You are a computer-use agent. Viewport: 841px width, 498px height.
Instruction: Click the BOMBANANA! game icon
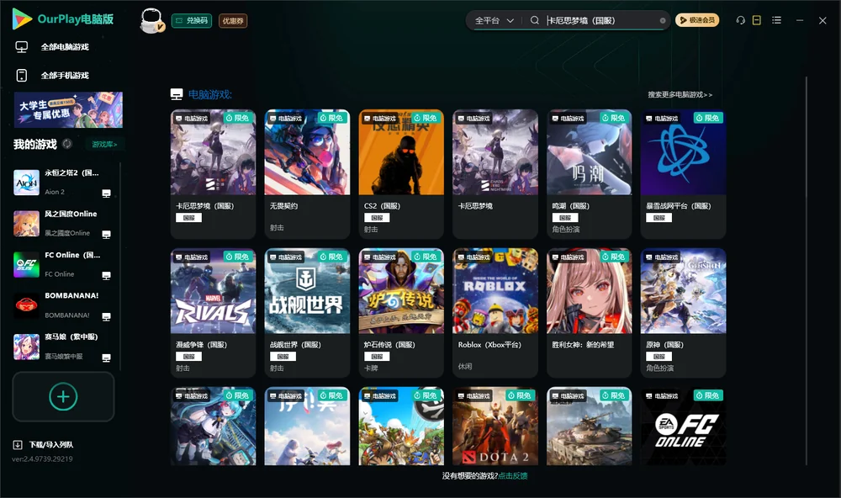tap(26, 305)
